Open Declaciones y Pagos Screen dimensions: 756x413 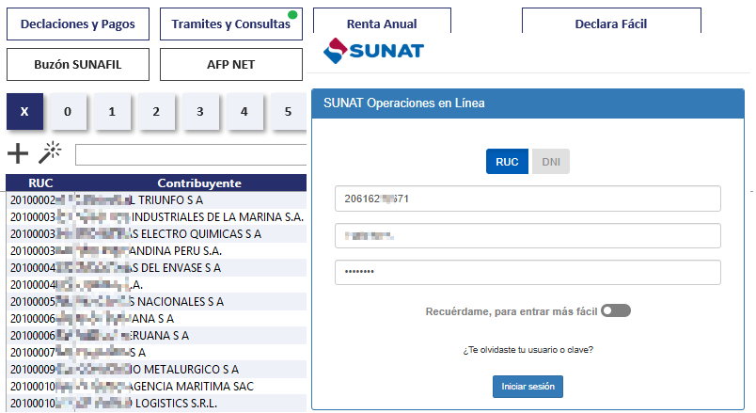78,24
